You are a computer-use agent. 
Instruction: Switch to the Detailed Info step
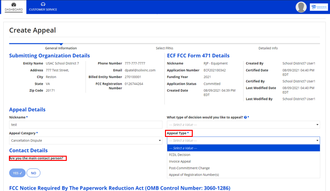point(268,48)
